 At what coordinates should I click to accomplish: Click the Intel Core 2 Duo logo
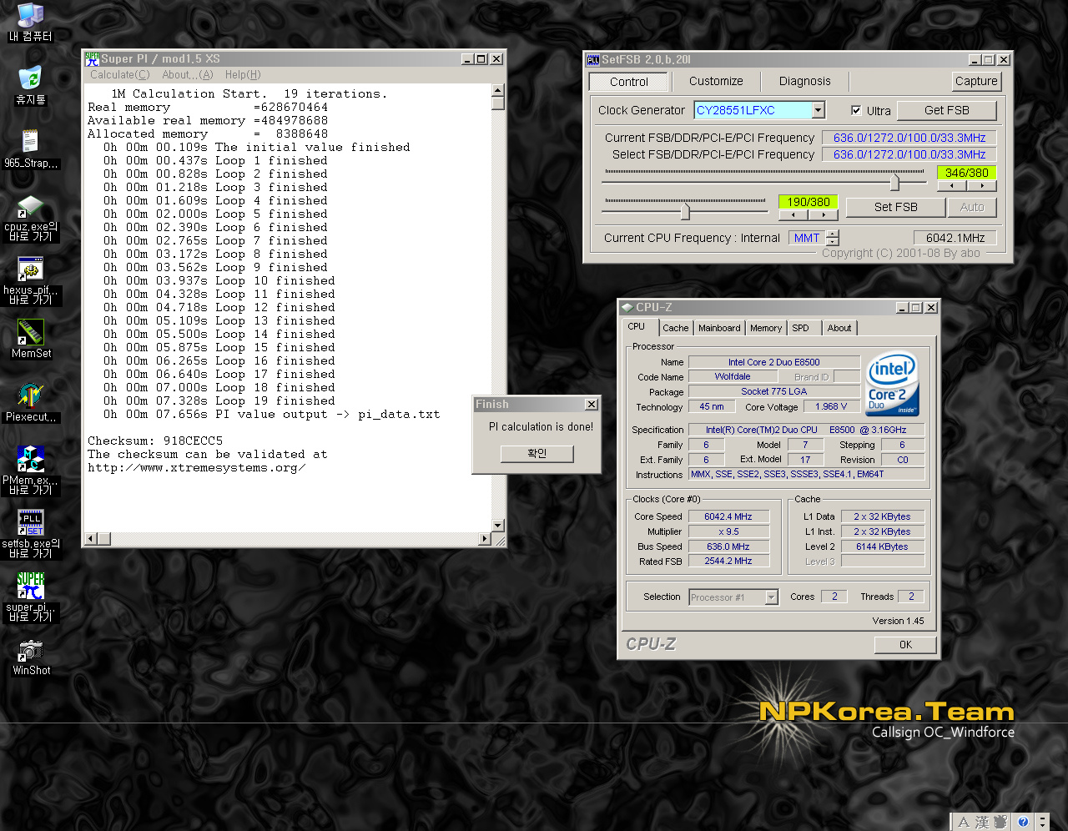(893, 384)
